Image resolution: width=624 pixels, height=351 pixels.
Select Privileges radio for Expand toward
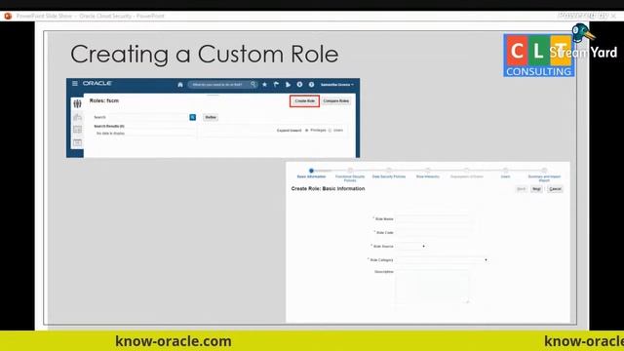306,130
